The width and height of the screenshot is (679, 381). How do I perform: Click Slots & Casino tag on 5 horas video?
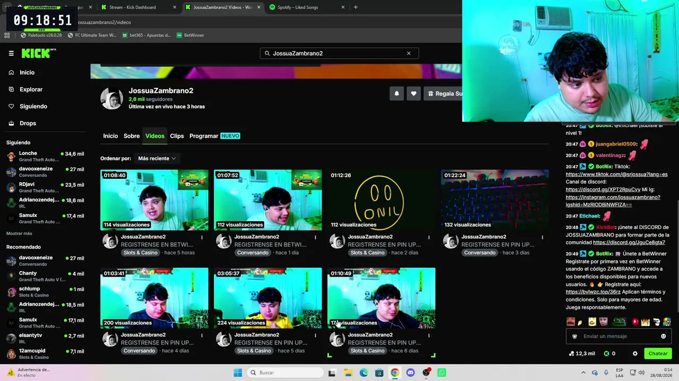(x=141, y=253)
